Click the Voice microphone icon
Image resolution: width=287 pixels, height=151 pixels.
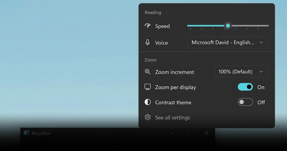click(x=147, y=42)
